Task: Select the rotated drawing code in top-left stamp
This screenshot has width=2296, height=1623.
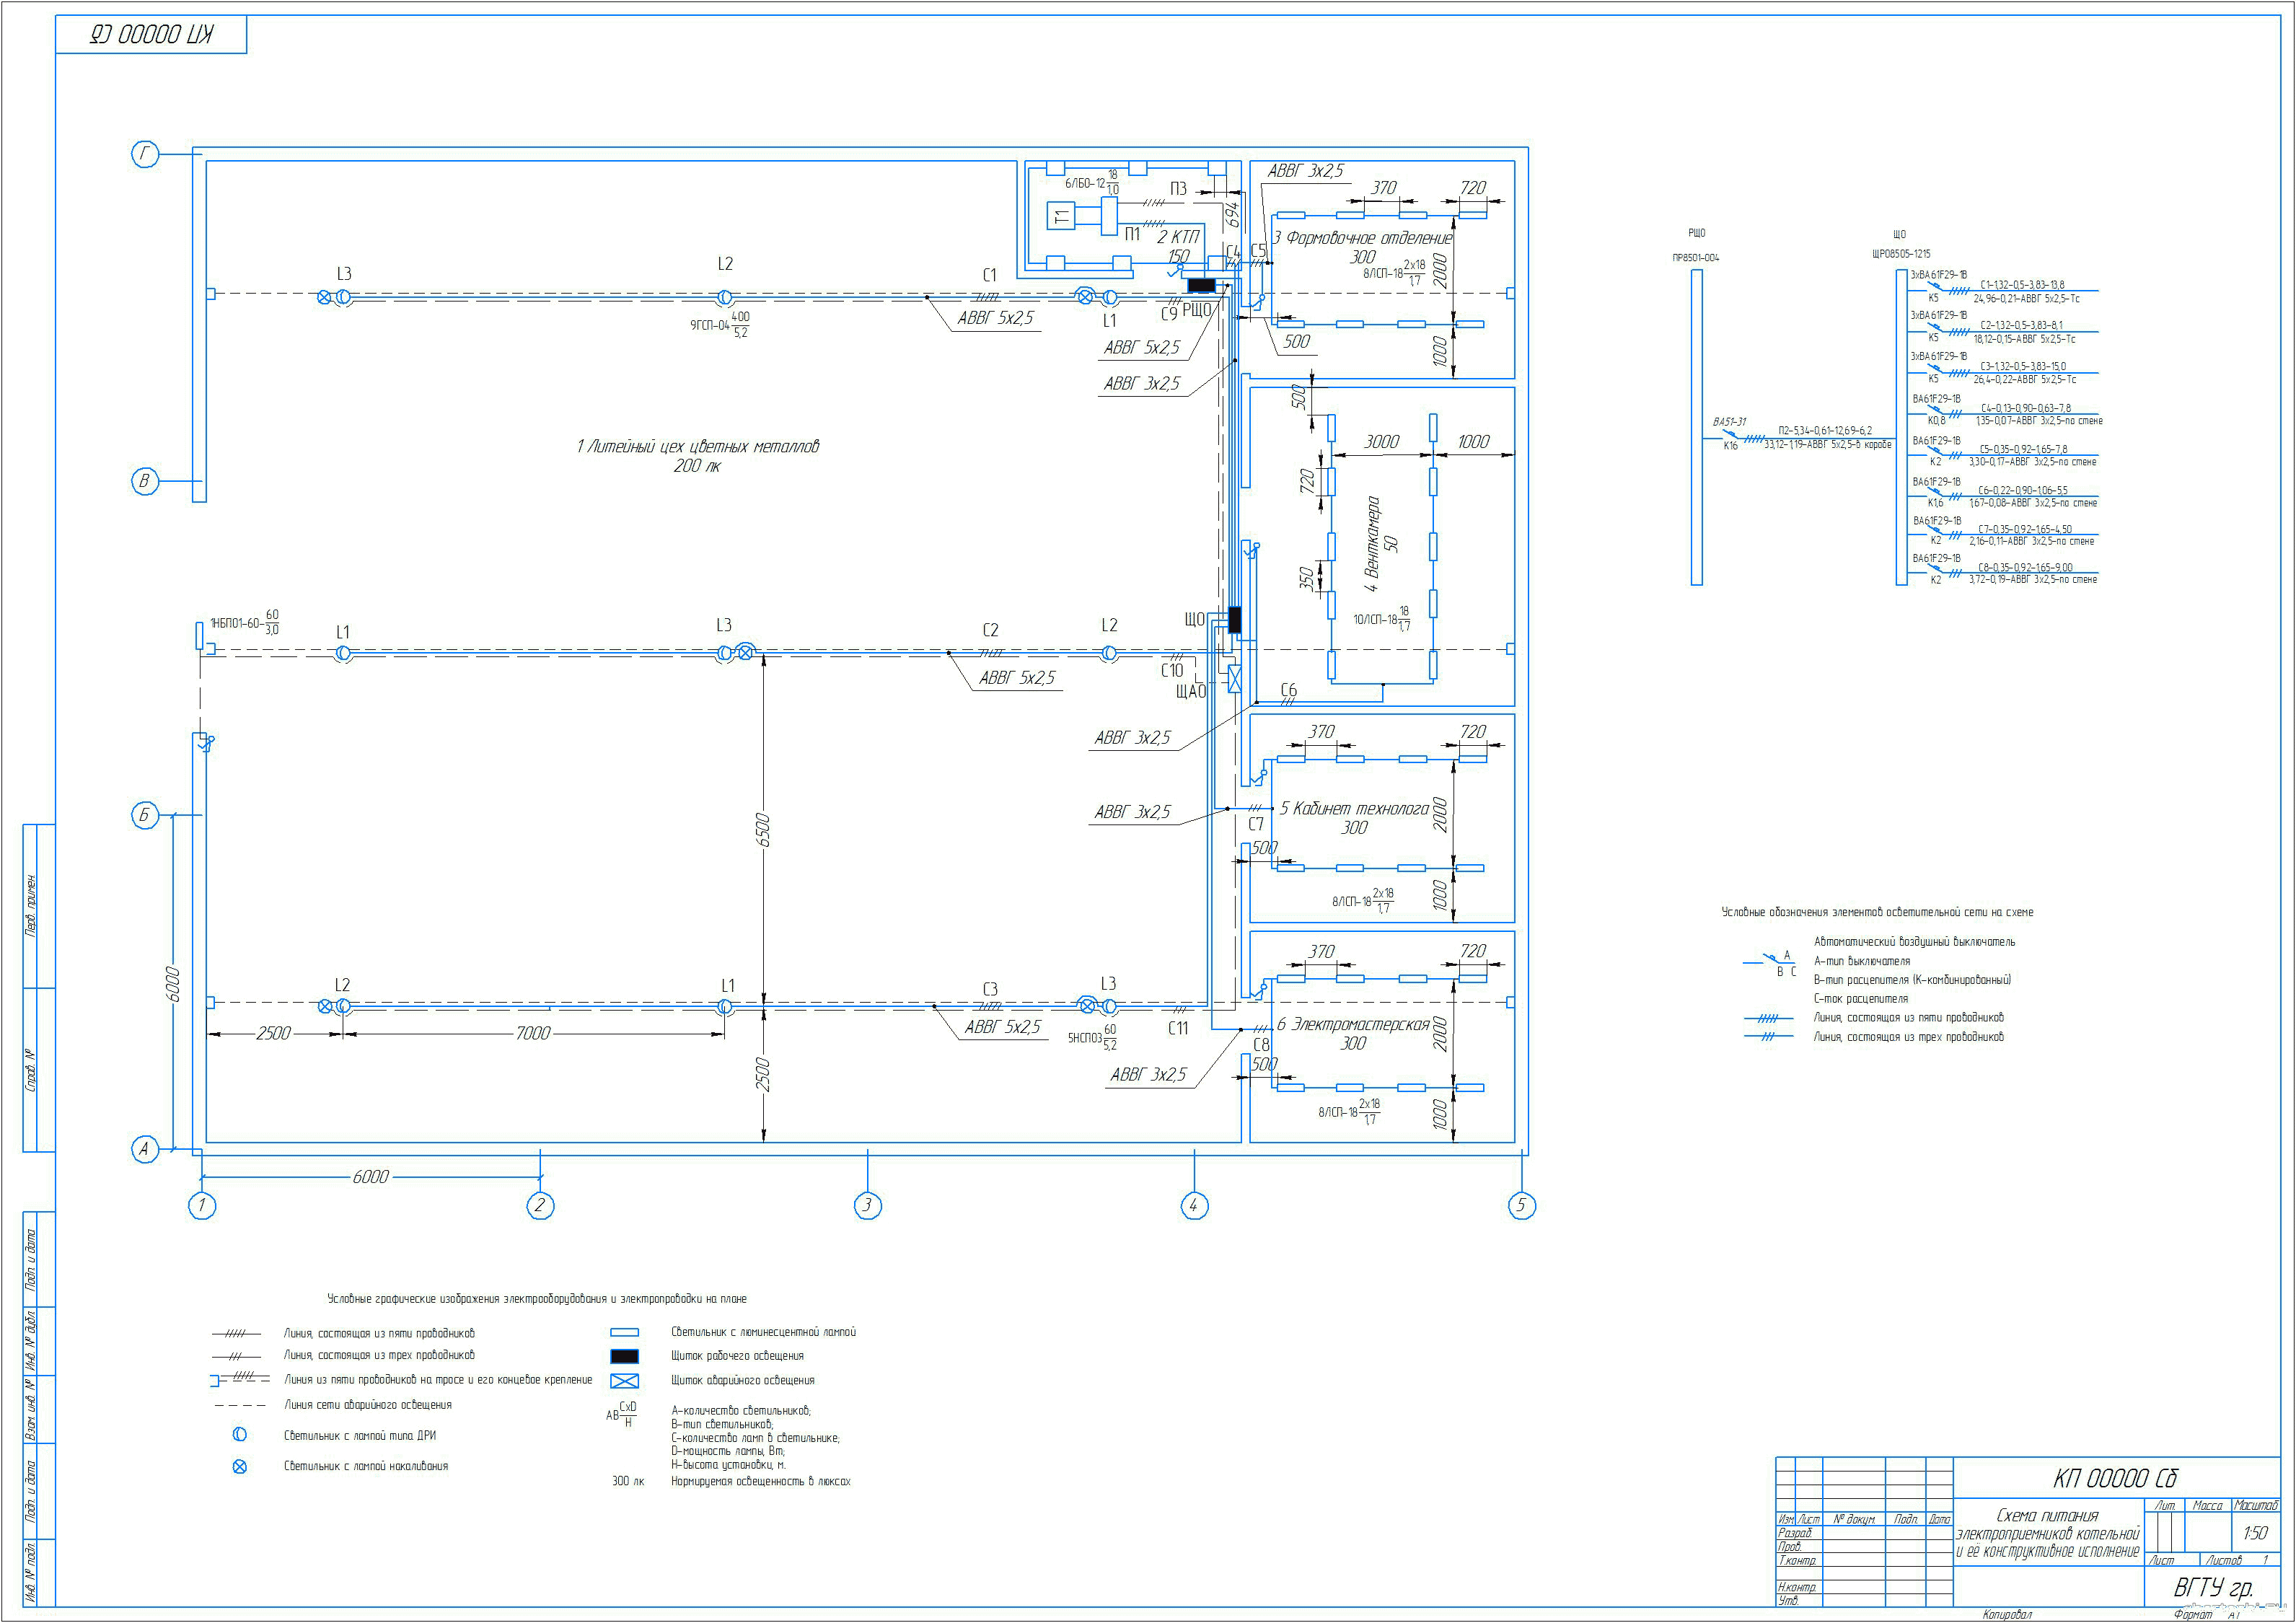Action: point(151,35)
